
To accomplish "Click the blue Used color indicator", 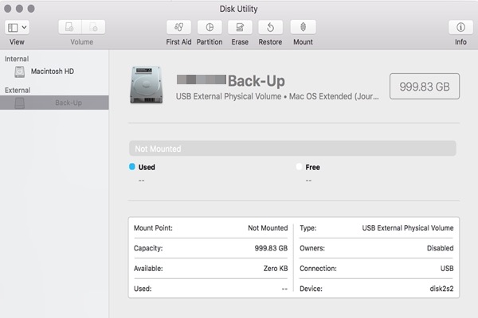I will pos(132,167).
